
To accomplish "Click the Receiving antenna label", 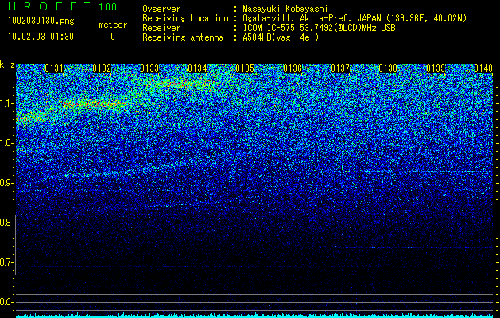I will pos(183,37).
